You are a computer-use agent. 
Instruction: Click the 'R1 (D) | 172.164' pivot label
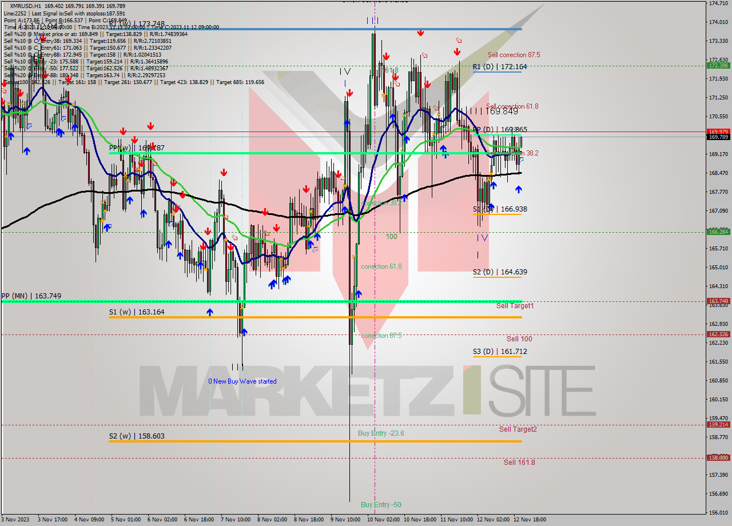coord(500,67)
